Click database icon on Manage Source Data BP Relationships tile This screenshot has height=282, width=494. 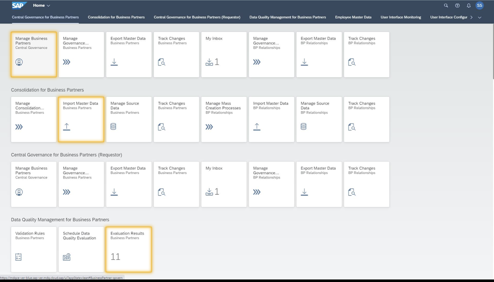(304, 127)
